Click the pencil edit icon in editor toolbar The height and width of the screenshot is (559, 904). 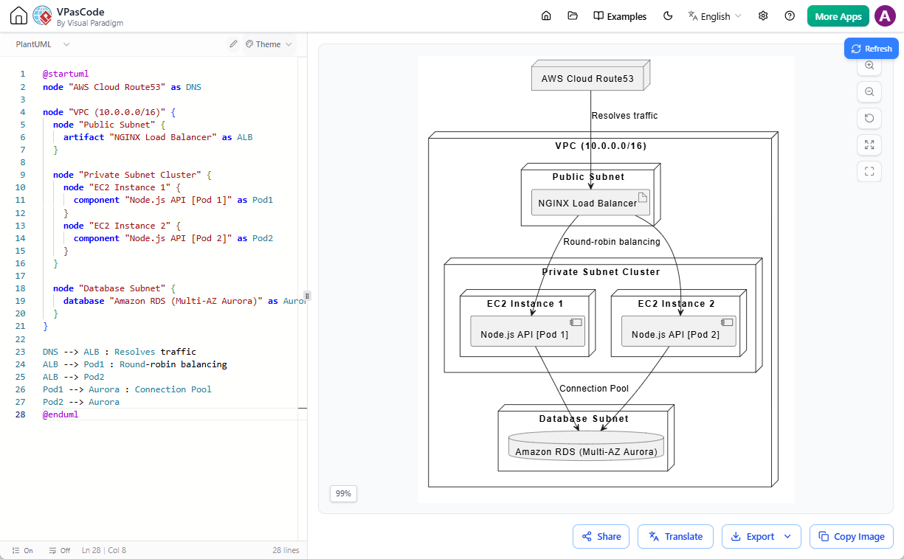click(233, 44)
